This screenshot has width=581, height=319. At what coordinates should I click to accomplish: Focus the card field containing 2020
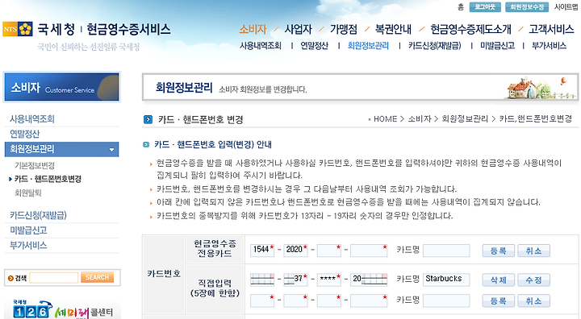(295, 251)
